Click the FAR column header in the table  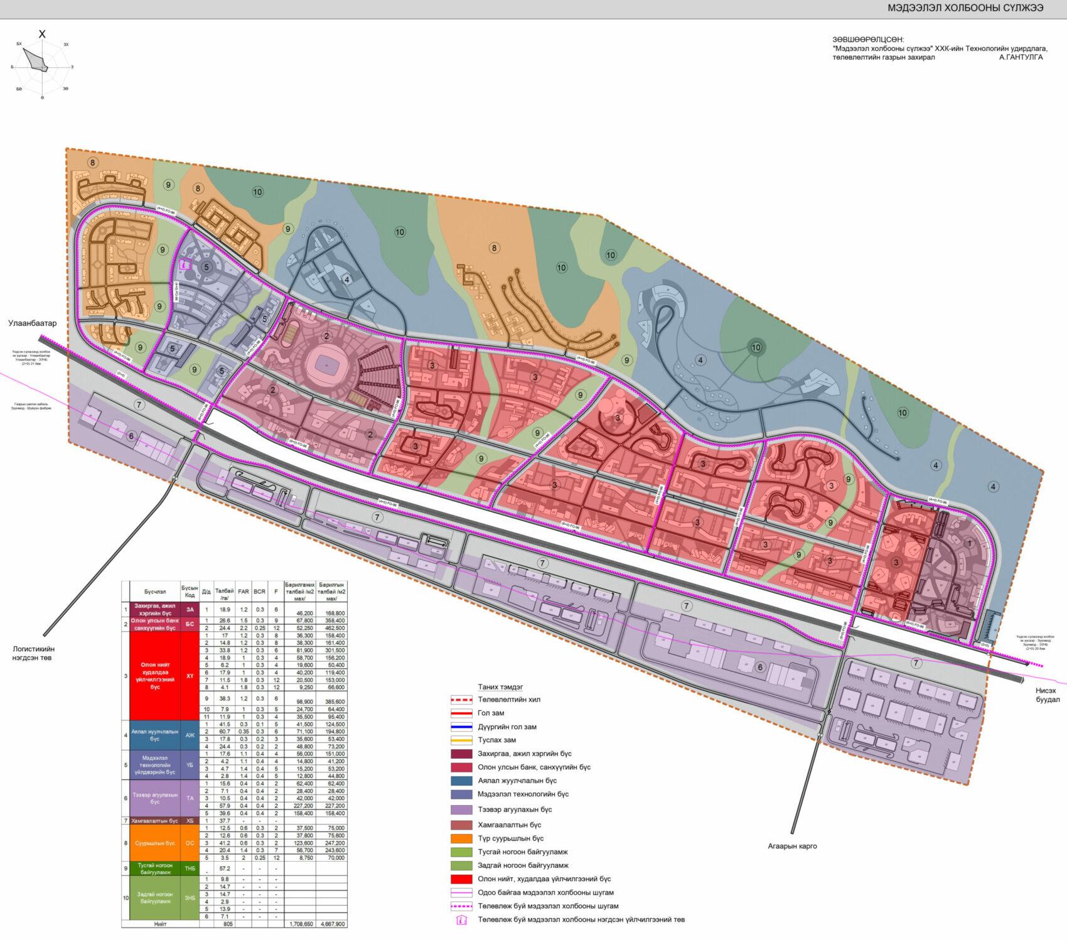(243, 592)
